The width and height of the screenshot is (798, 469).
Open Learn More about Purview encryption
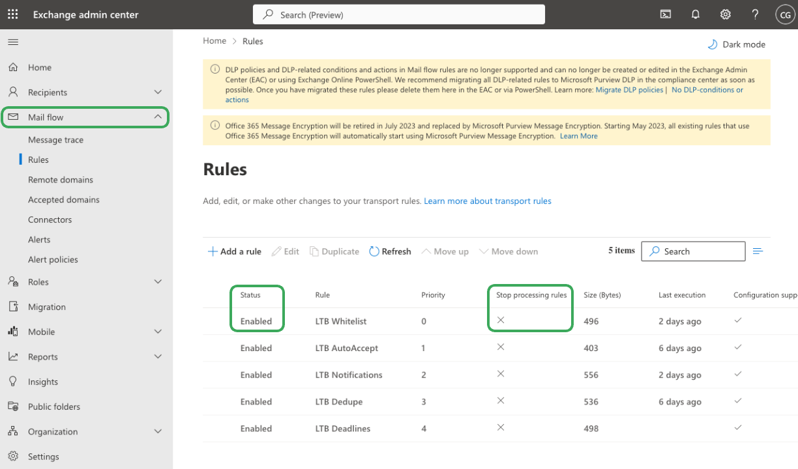[x=578, y=136]
